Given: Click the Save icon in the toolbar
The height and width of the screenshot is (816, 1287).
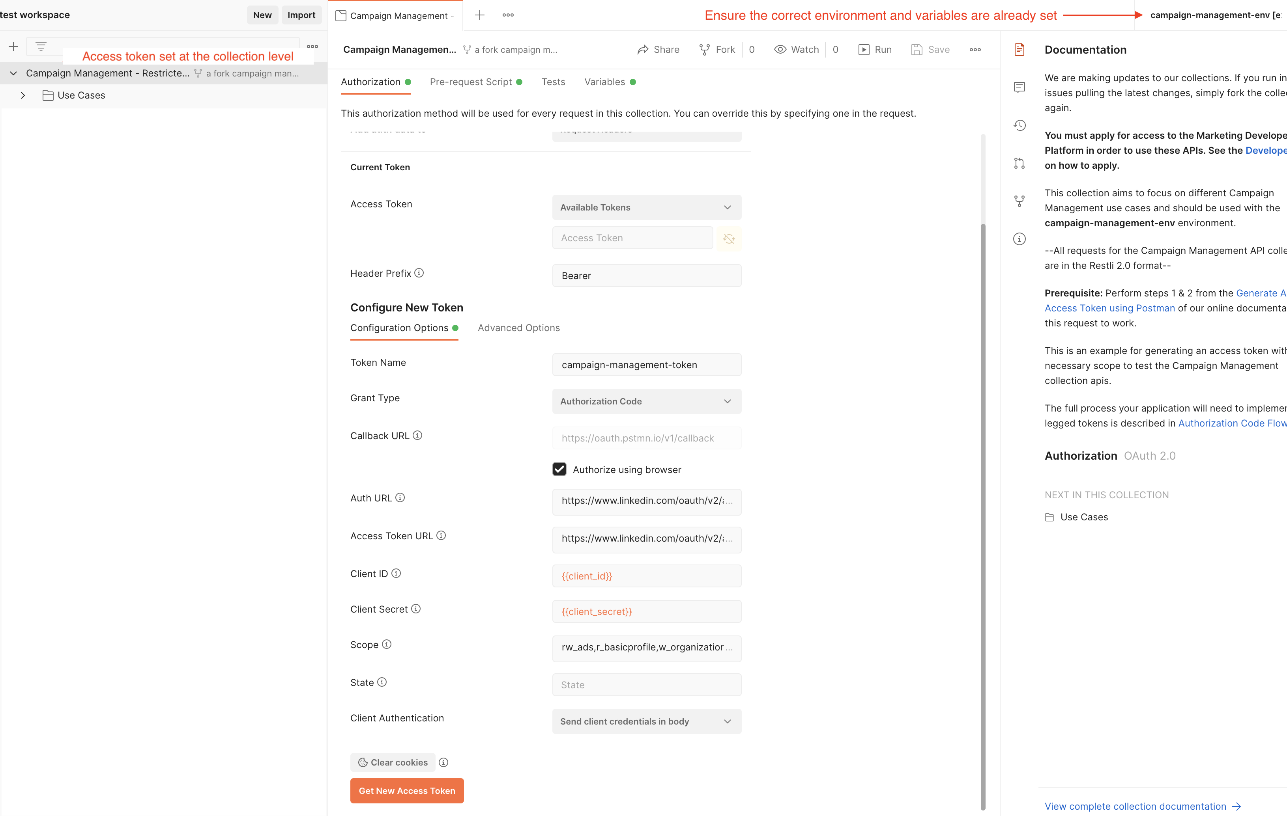Looking at the screenshot, I should [x=917, y=49].
